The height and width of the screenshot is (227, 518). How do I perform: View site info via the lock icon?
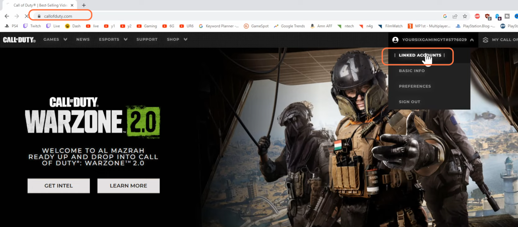[39, 16]
